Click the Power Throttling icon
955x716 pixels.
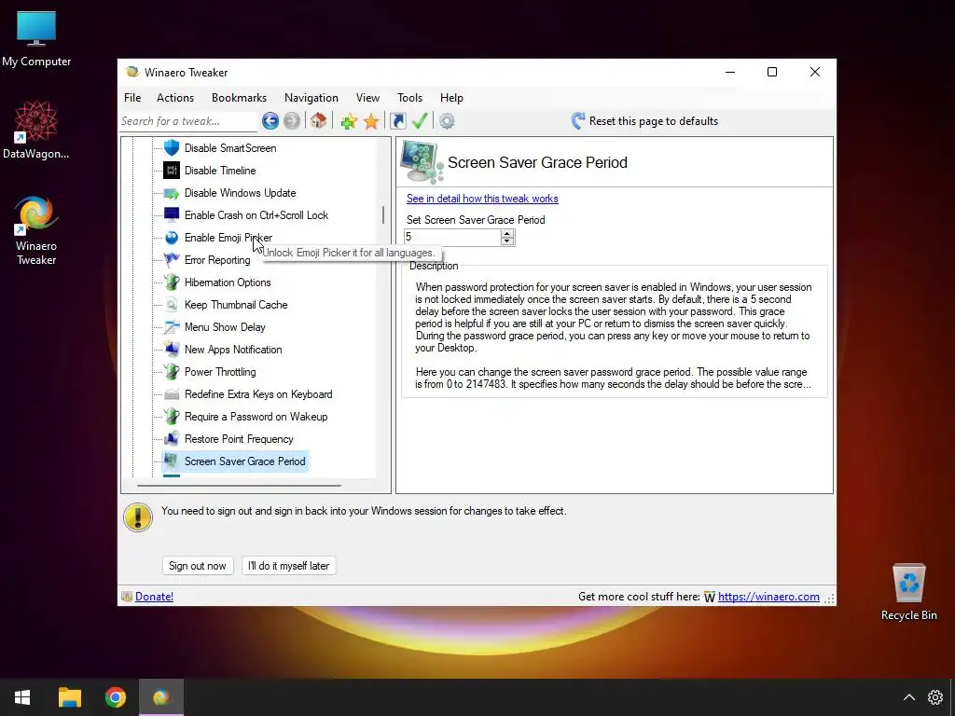tap(172, 371)
